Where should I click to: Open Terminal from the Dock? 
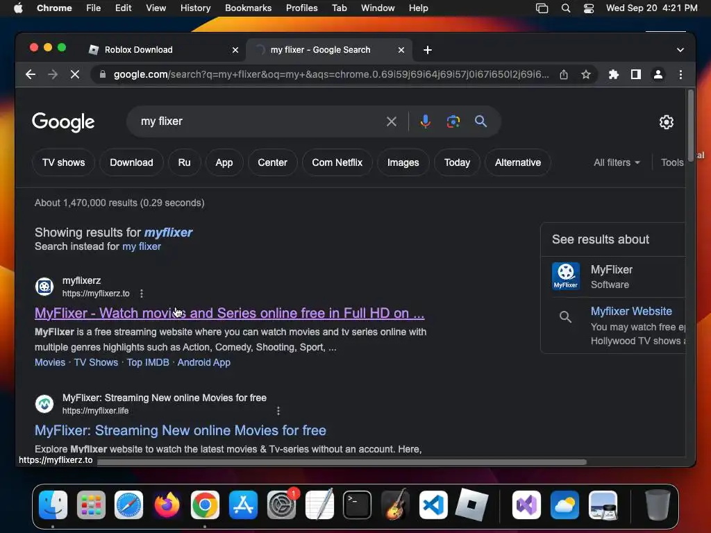[358, 505]
